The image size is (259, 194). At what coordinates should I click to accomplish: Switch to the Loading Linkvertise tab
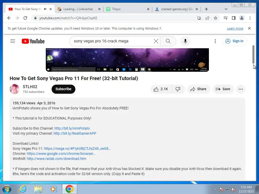click(78, 9)
